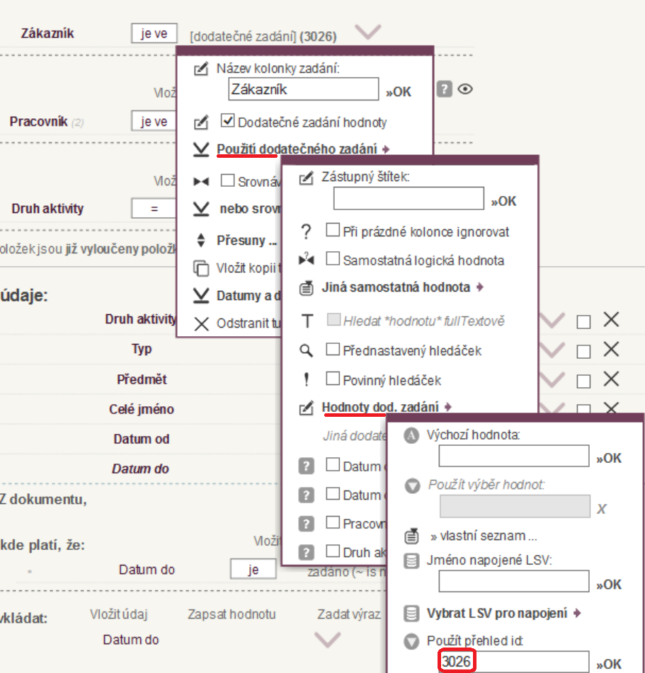Click the X next to Použít výběr hodnot field
The width and height of the screenshot is (645, 673).
601,509
